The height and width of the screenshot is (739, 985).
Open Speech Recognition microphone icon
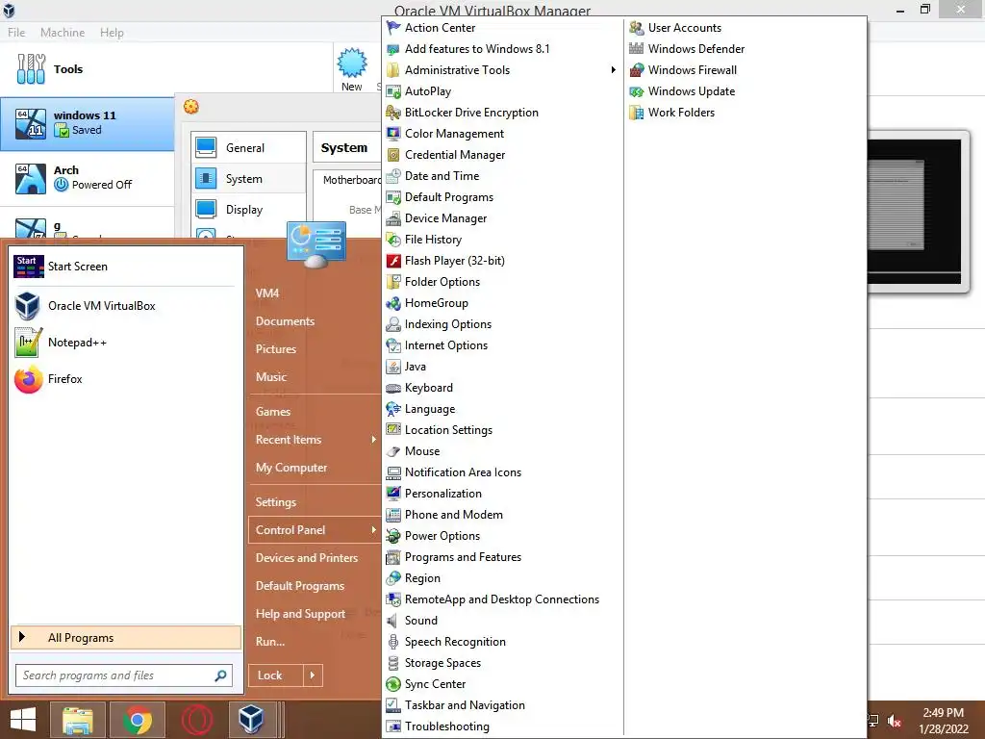tap(393, 642)
